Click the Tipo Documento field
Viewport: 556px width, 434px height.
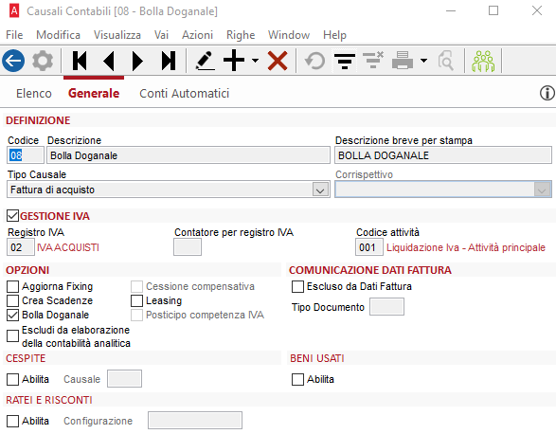(x=386, y=307)
